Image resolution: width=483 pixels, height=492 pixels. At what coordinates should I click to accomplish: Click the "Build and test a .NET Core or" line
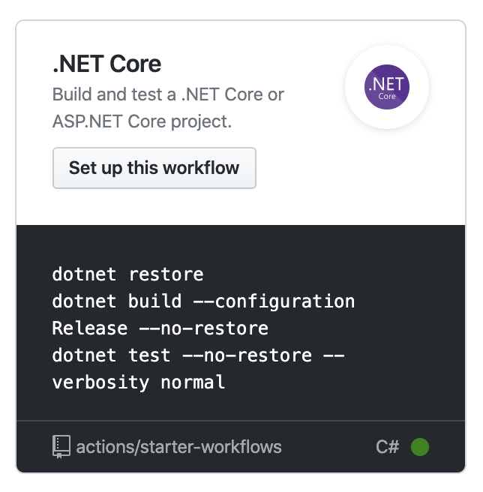click(168, 95)
